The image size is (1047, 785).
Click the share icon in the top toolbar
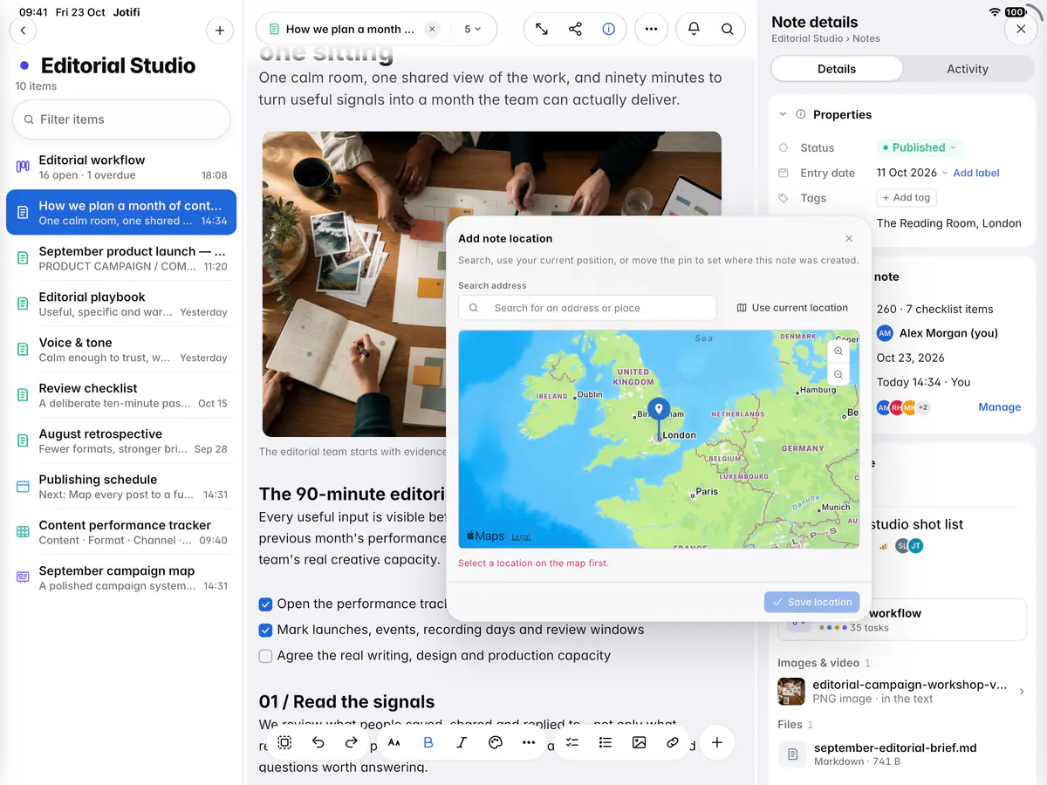click(x=575, y=29)
